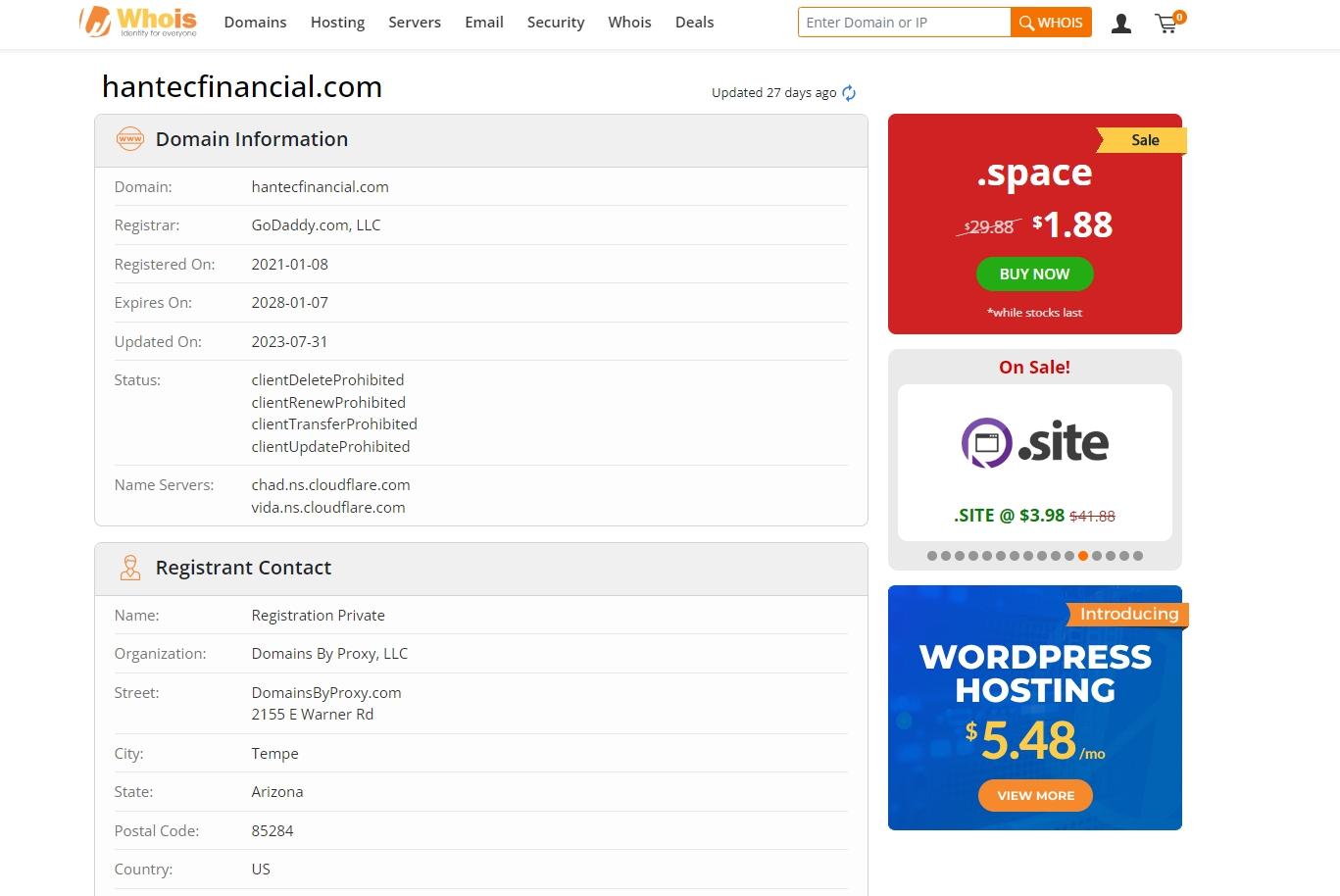
Task: Click the Updated 27 days ago text
Action: click(x=773, y=93)
